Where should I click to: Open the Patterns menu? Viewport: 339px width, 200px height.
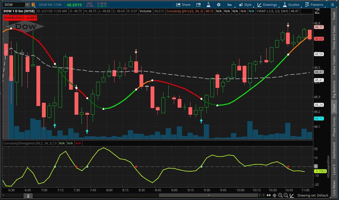click(x=315, y=5)
